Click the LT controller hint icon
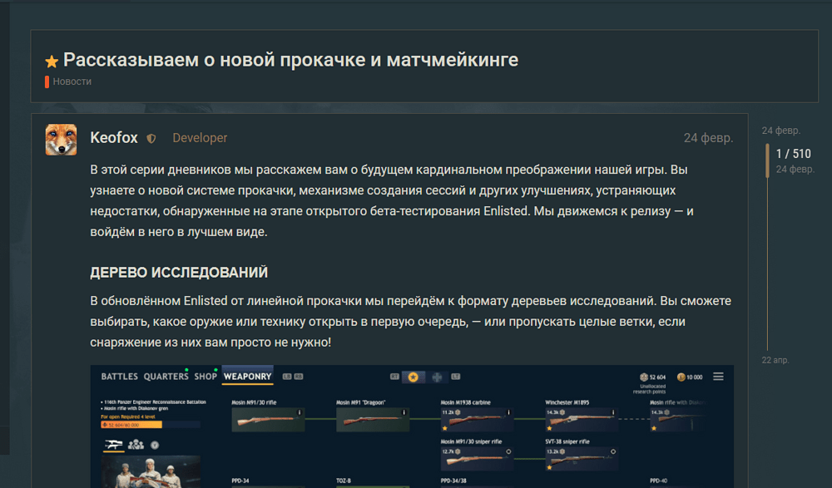Image resolution: width=832 pixels, height=488 pixels. click(x=456, y=377)
